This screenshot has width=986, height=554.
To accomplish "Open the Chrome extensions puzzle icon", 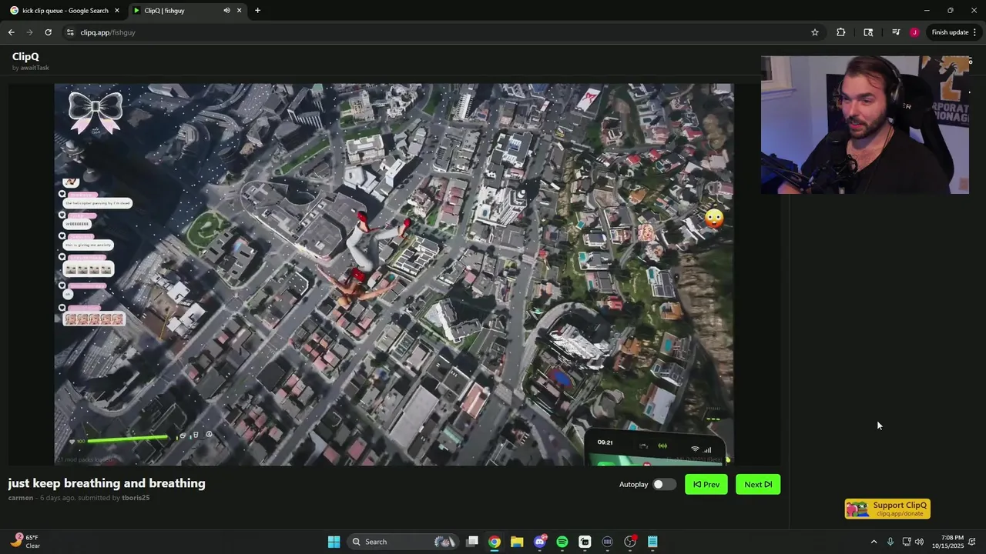I will pyautogui.click(x=840, y=32).
